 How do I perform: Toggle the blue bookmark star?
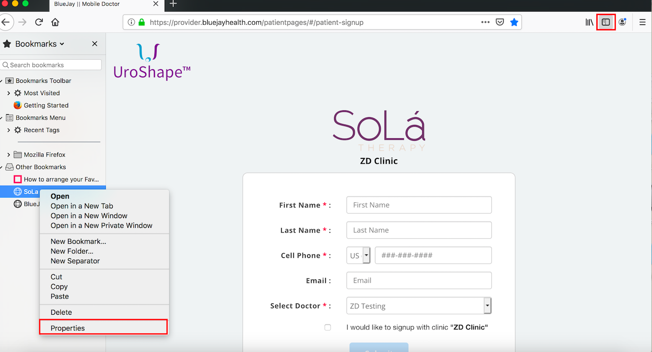[514, 22]
